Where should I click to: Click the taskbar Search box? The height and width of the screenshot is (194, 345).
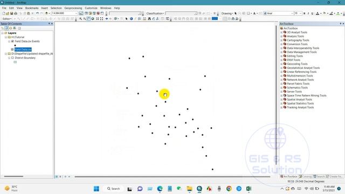[x=113, y=189]
